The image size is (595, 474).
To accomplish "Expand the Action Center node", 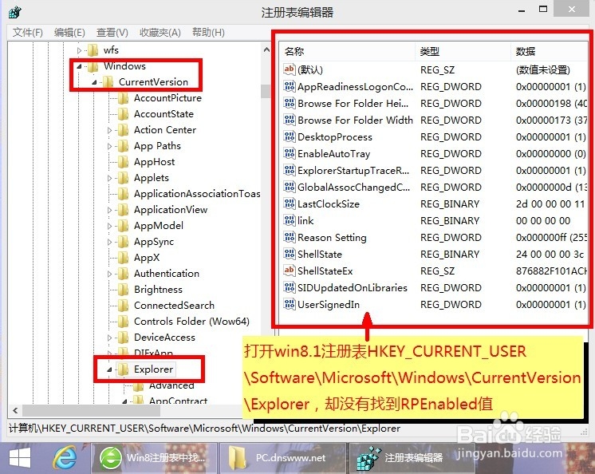I will pos(109,130).
